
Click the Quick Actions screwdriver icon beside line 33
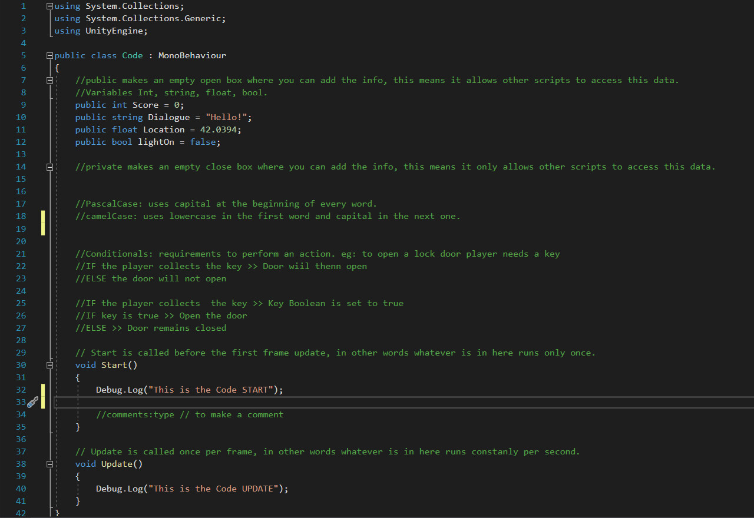[x=33, y=402]
